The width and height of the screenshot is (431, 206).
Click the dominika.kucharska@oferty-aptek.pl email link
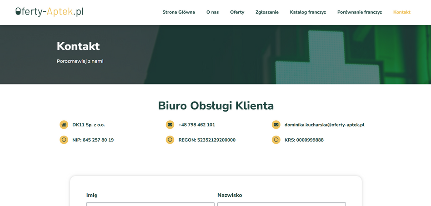[324, 125]
